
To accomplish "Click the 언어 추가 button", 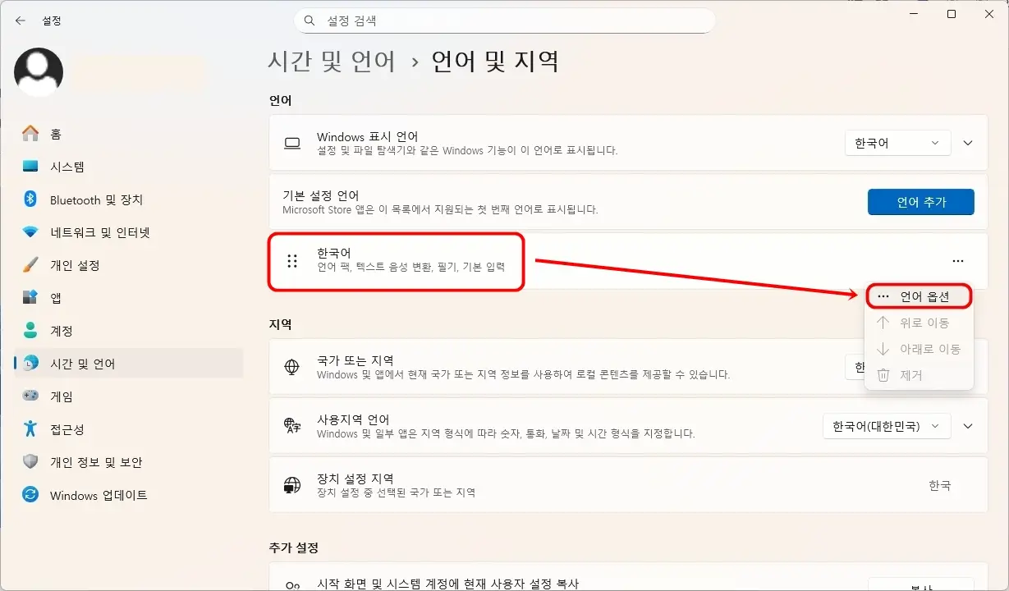I will 920,201.
